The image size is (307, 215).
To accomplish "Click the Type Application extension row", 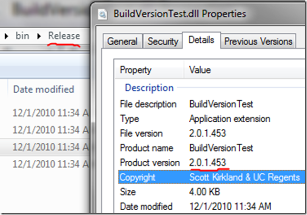I will pyautogui.click(x=212, y=119).
